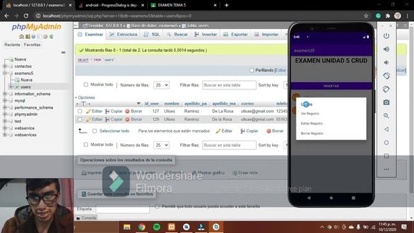Switch to the SQL tab
The image size is (414, 233).
[152, 34]
